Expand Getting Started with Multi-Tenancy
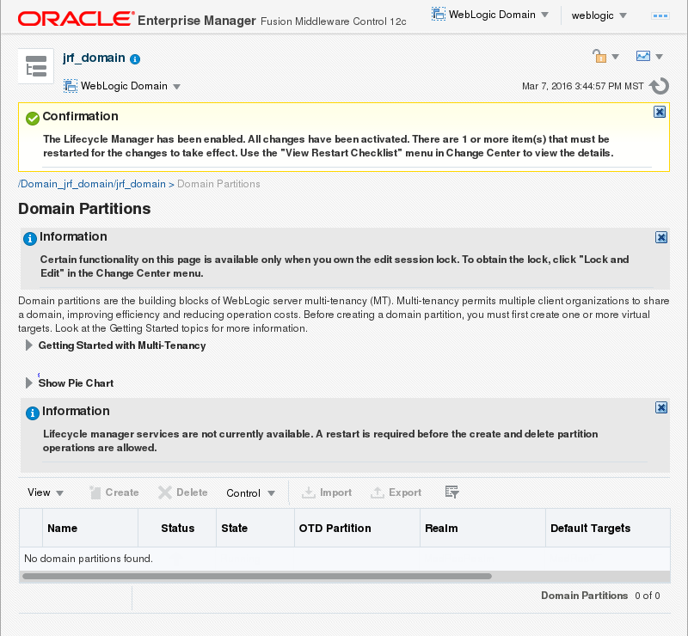 (x=29, y=346)
